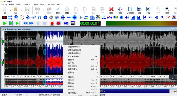Open the dropdown arrow next to the New button
The image size is (177, 96).
point(10,10)
